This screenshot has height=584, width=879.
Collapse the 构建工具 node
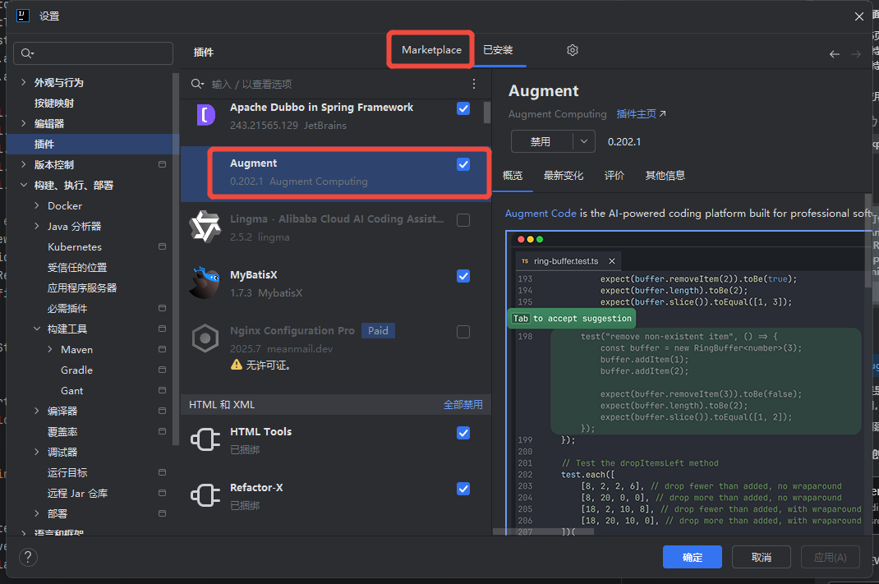pos(37,329)
